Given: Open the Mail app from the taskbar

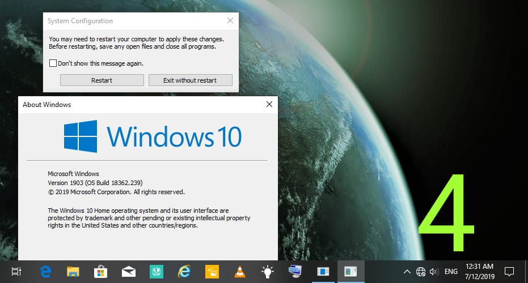Looking at the screenshot, I should point(128,272).
